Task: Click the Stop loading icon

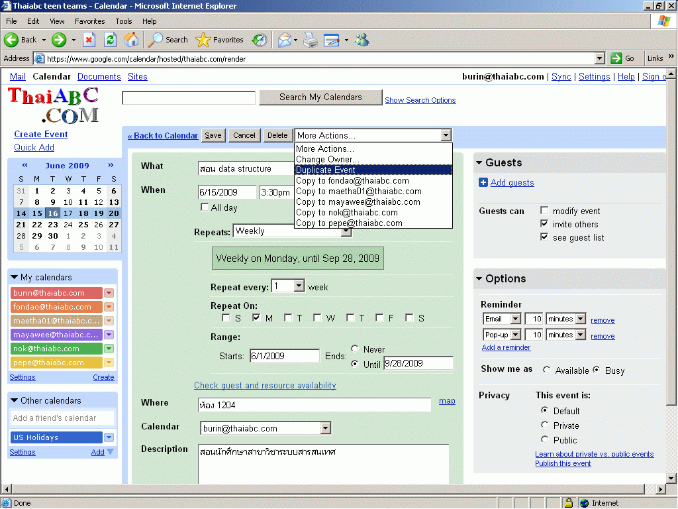Action: [89, 40]
